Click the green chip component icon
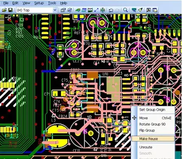Image resolution: width=182 pixels, height=159 pixels. coord(102,10)
